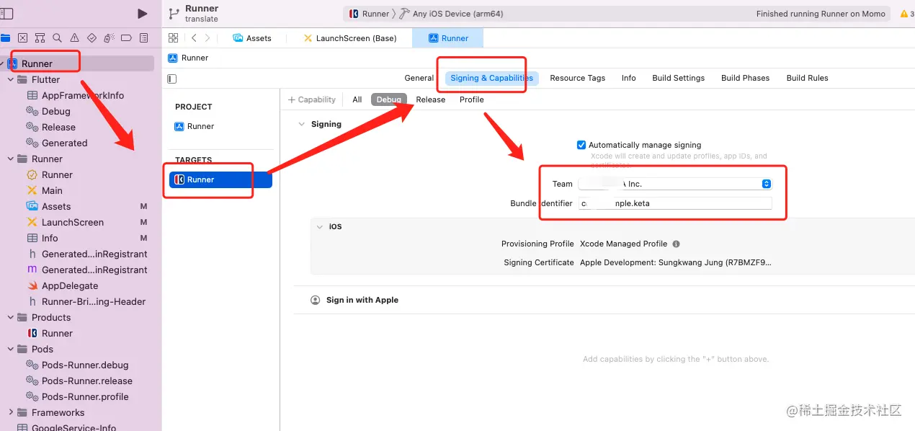Image resolution: width=915 pixels, height=431 pixels.
Task: Open the Issue navigator warning icon
Action: (x=74, y=37)
